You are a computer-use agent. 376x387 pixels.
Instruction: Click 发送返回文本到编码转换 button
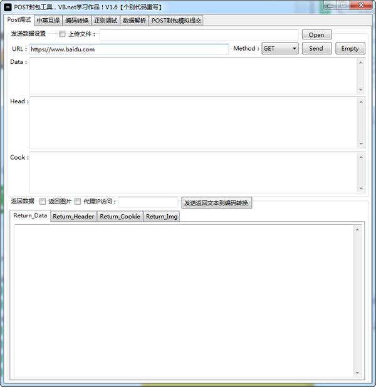(x=217, y=203)
